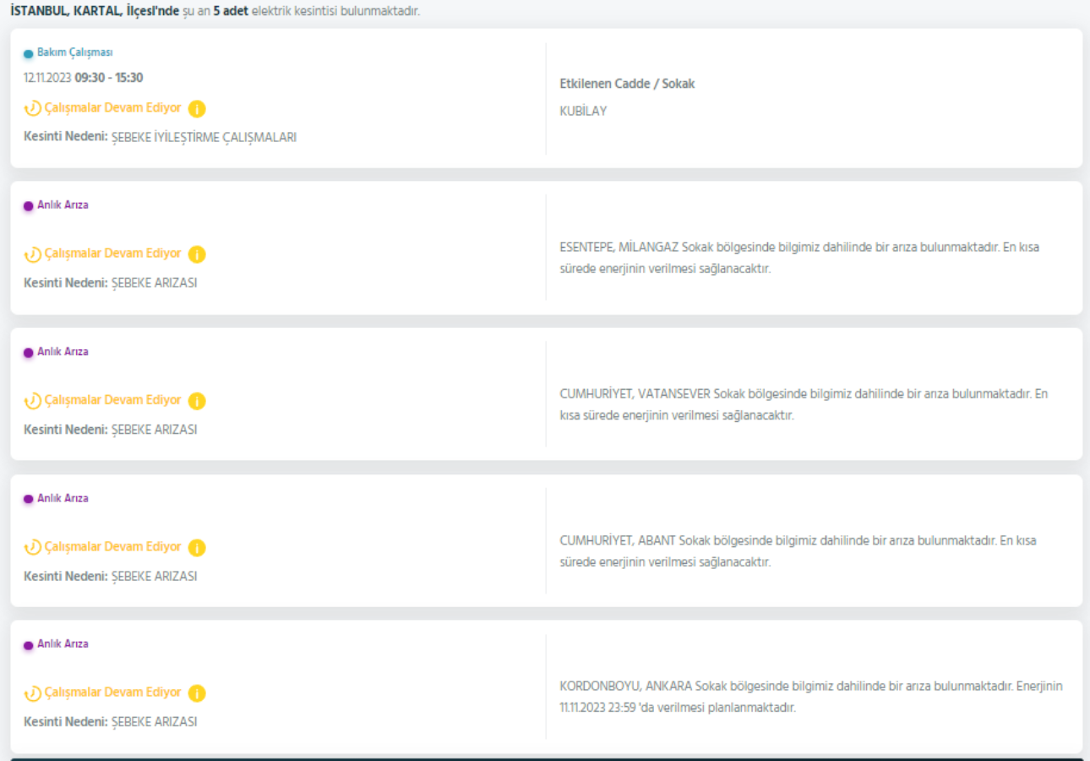This screenshot has height=761, width=1090.
Task: Click 'Anlık Arıza' label in the ESENTEPE, MİLANGAZ card
Action: pos(63,205)
